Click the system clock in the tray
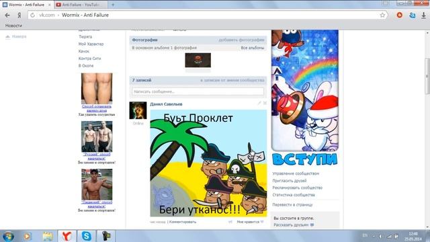Image resolution: width=430 pixels, height=242 pixels. point(414,236)
